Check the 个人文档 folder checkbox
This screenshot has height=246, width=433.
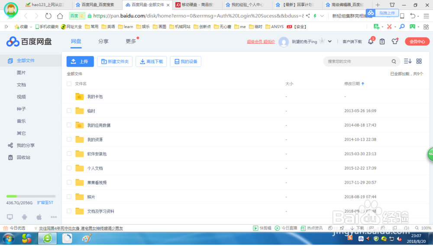point(69,168)
